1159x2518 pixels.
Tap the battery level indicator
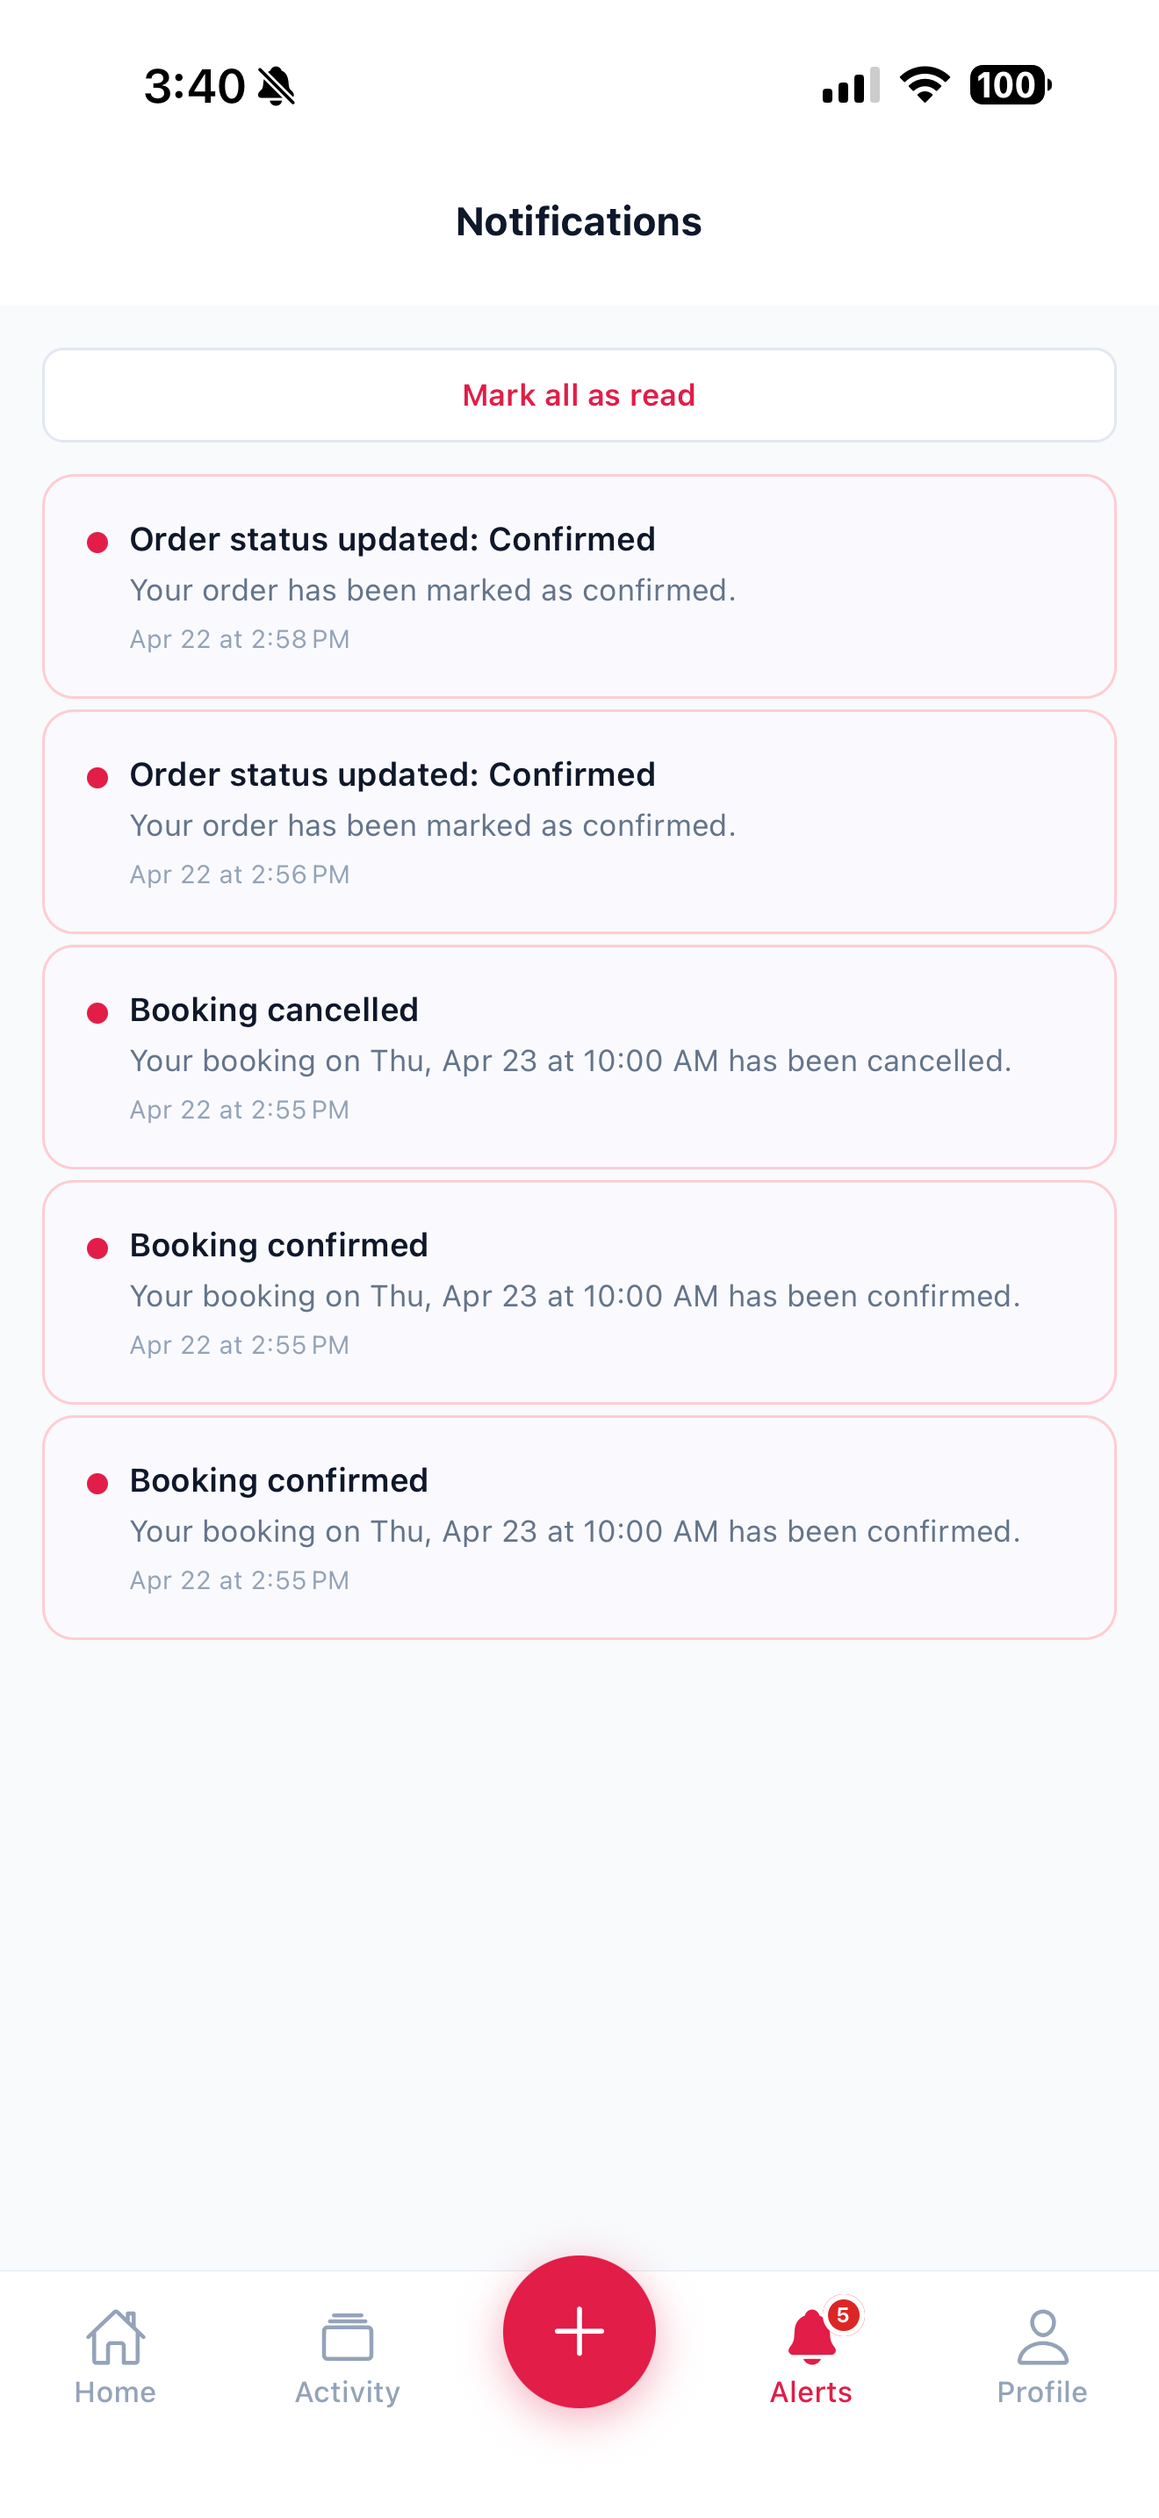1010,85
